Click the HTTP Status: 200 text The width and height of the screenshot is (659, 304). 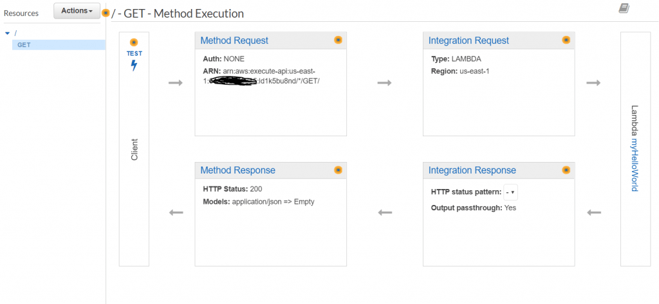[233, 189]
